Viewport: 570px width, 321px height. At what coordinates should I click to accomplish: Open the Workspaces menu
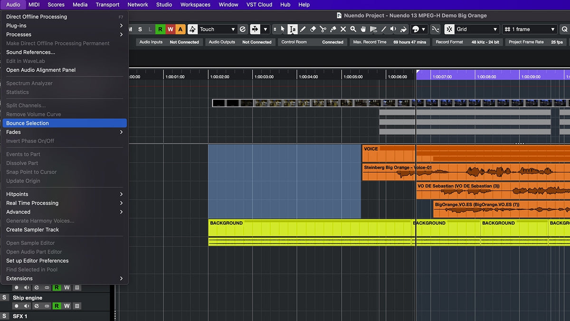(195, 4)
